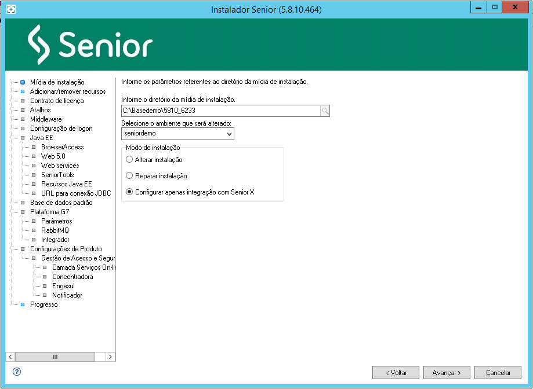The height and width of the screenshot is (389, 533).
Task: Select Concentradora tree item
Action: coord(72,277)
